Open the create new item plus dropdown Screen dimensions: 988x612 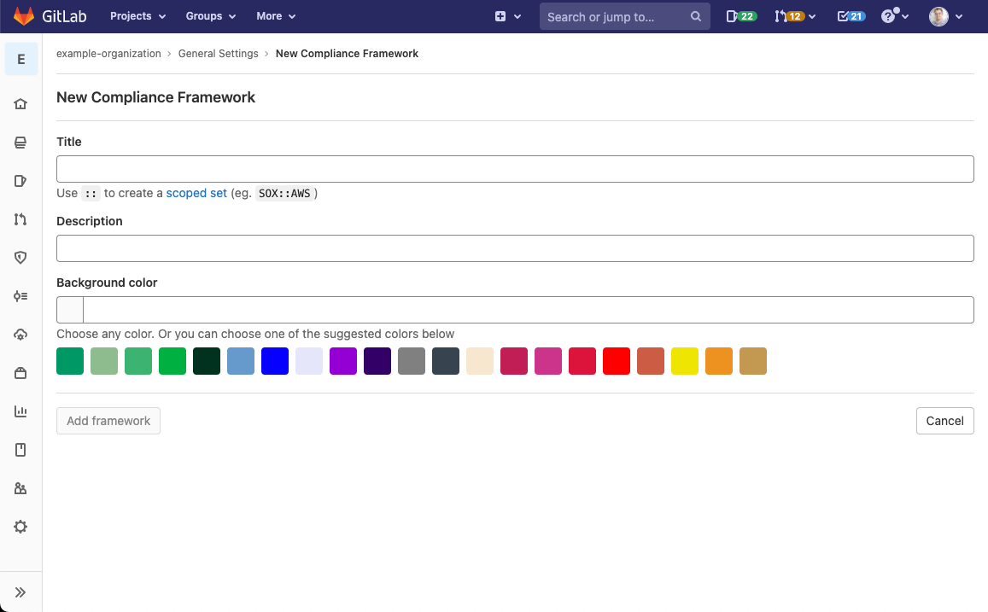(507, 15)
